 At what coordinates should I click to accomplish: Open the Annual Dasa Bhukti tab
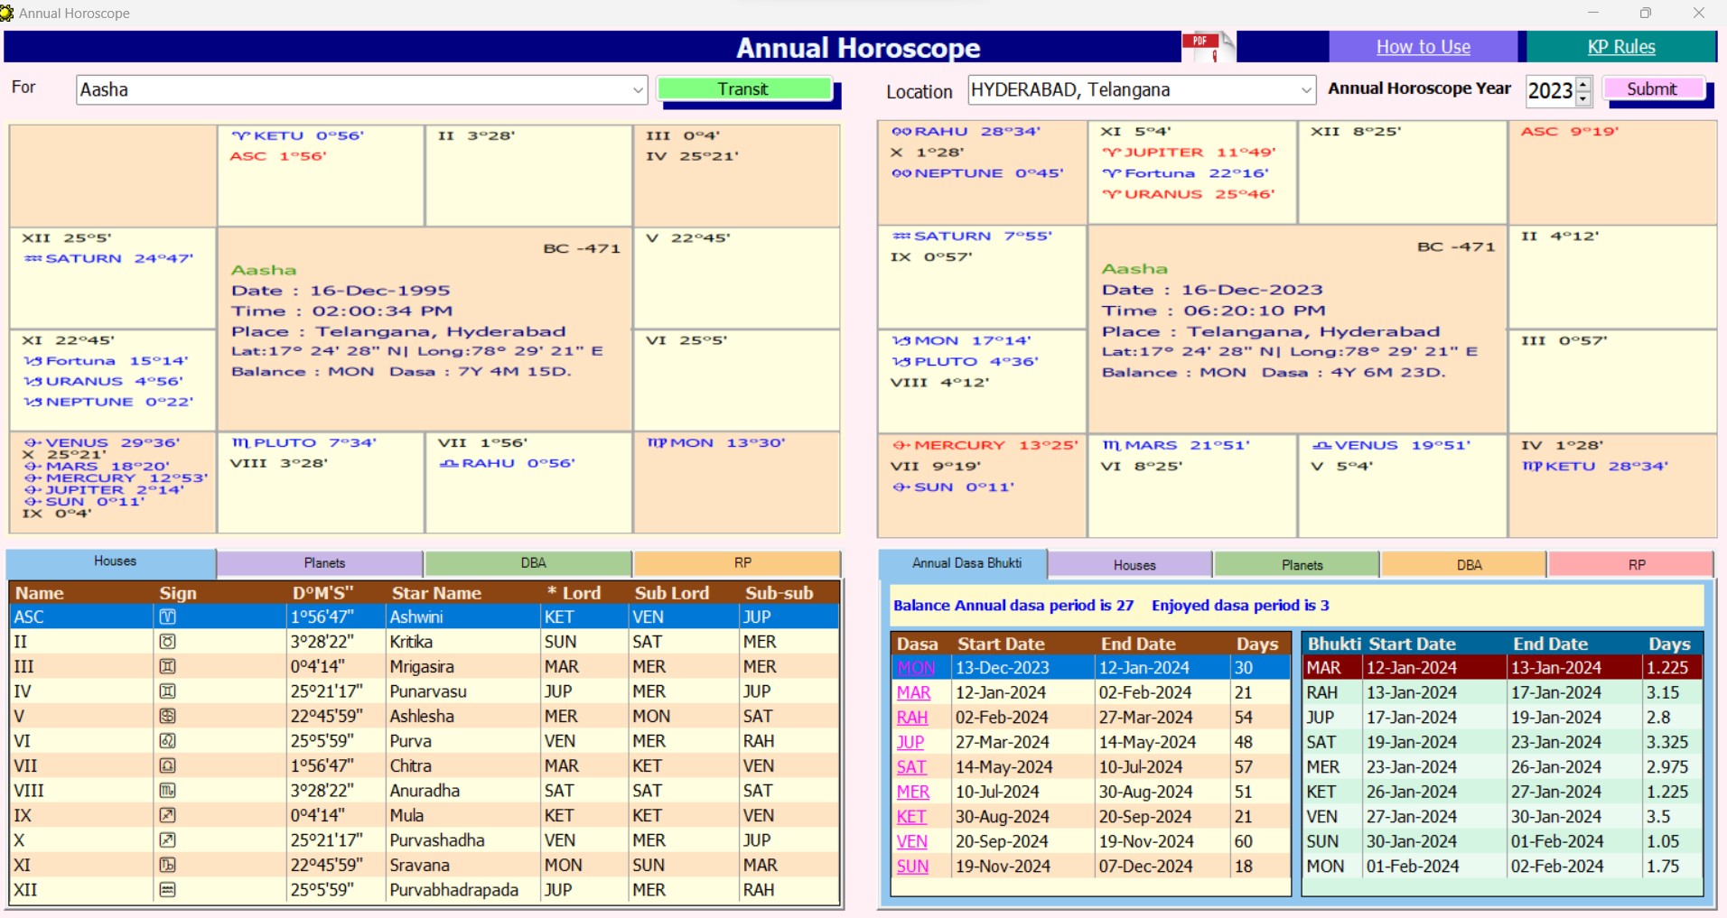click(x=966, y=563)
